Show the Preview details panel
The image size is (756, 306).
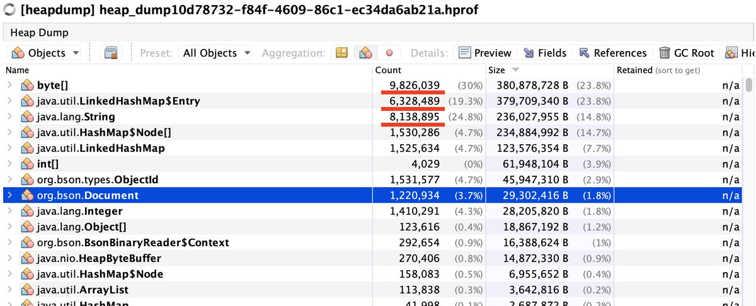click(x=484, y=53)
